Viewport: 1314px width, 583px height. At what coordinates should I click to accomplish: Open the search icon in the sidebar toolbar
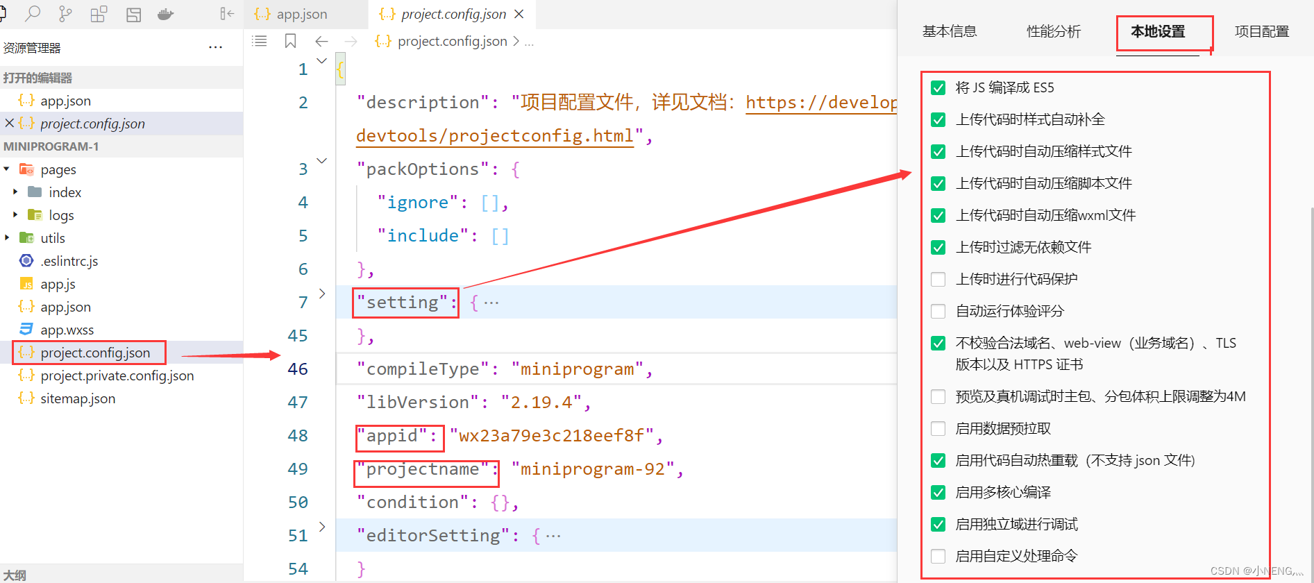tap(33, 13)
